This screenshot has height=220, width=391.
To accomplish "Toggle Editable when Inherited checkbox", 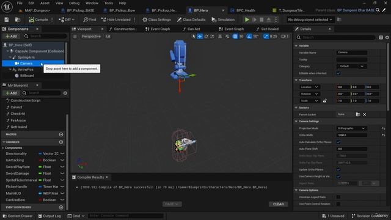I will point(338,73).
